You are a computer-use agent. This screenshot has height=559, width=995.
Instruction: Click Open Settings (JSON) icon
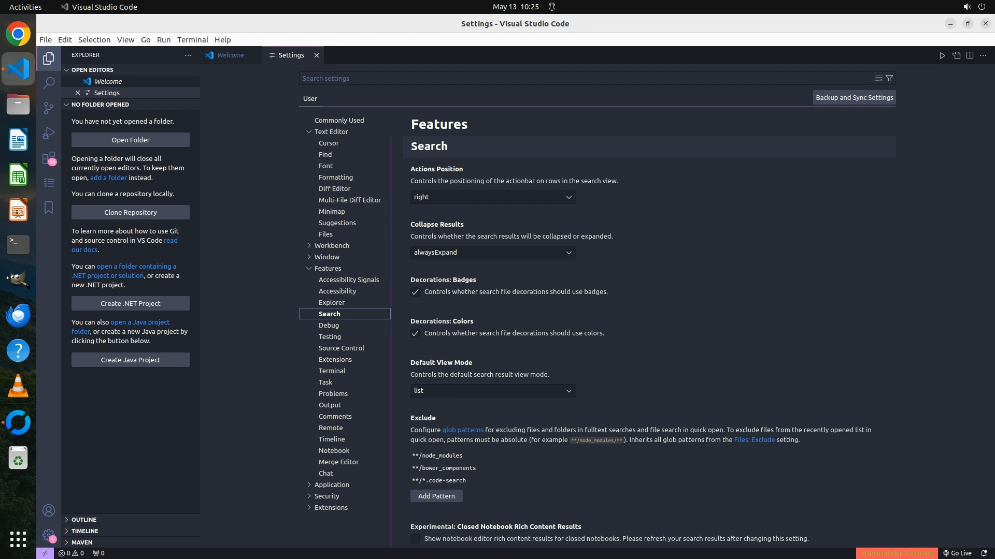[x=956, y=55]
